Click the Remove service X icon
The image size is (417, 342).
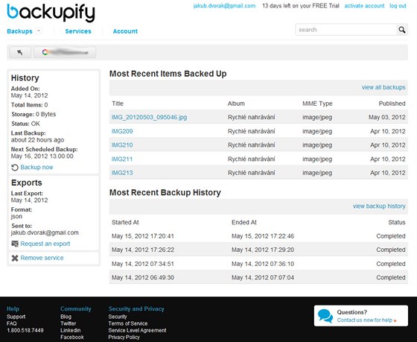point(15,258)
